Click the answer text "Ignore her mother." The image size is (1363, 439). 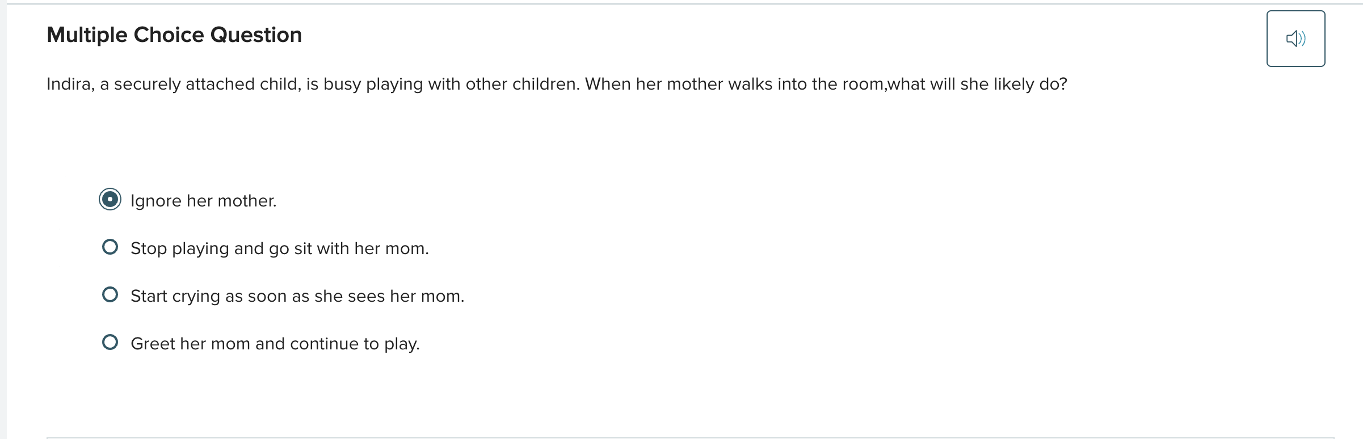tap(203, 200)
